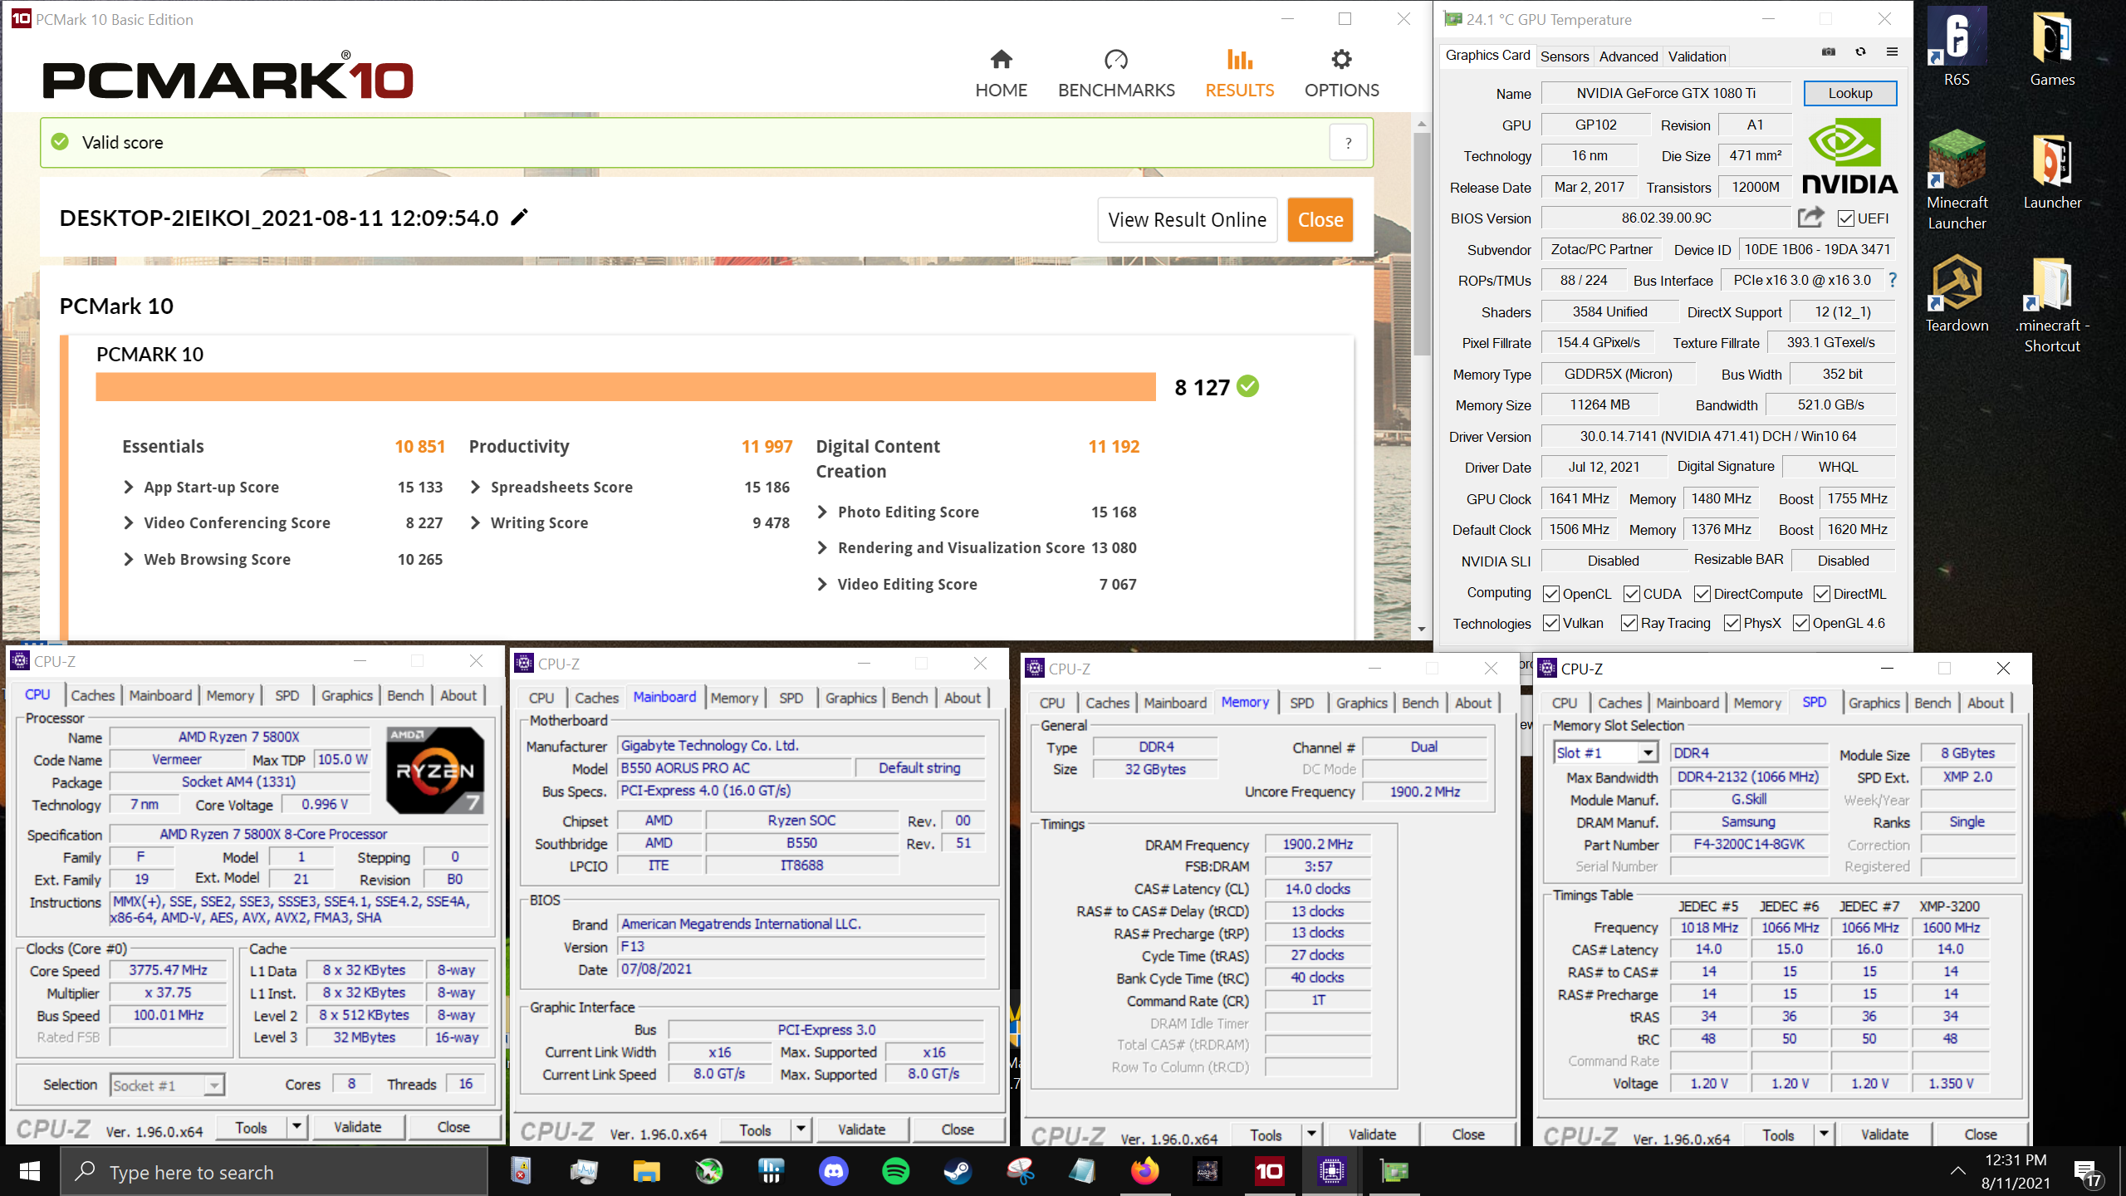This screenshot has width=2126, height=1196.
Task: Toggle the DirectCompute checkbox
Action: click(x=1702, y=594)
